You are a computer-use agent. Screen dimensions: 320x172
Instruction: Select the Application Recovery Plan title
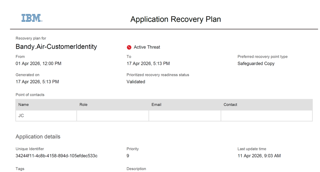tap(176, 19)
